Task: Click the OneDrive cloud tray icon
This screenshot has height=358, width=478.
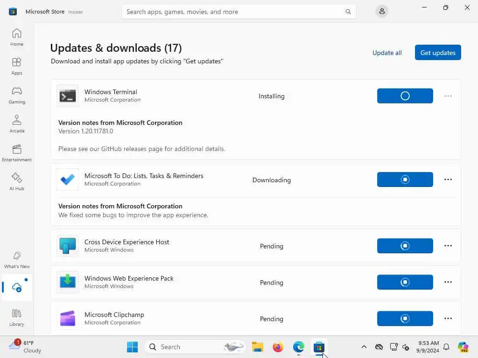Action: point(379,347)
